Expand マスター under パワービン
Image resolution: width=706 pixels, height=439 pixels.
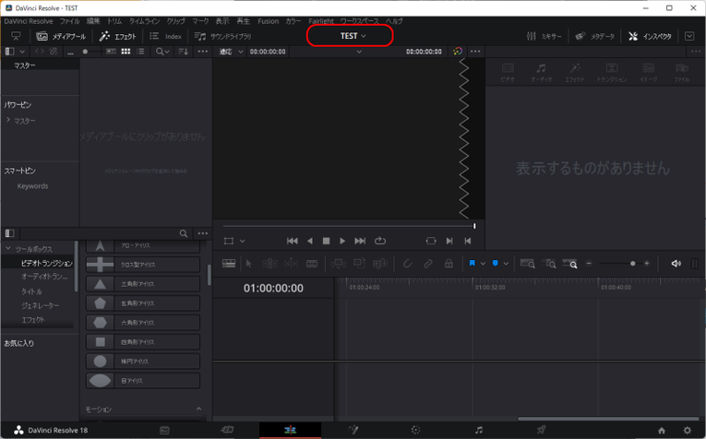[8, 120]
